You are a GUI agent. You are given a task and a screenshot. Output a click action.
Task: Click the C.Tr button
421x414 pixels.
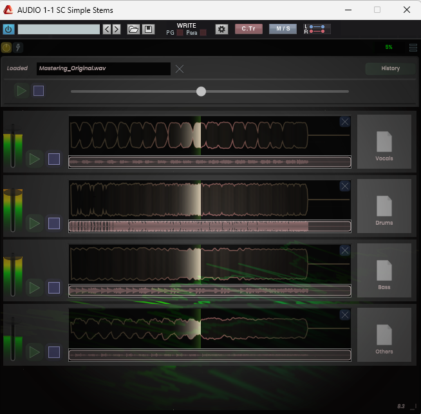[x=248, y=29]
